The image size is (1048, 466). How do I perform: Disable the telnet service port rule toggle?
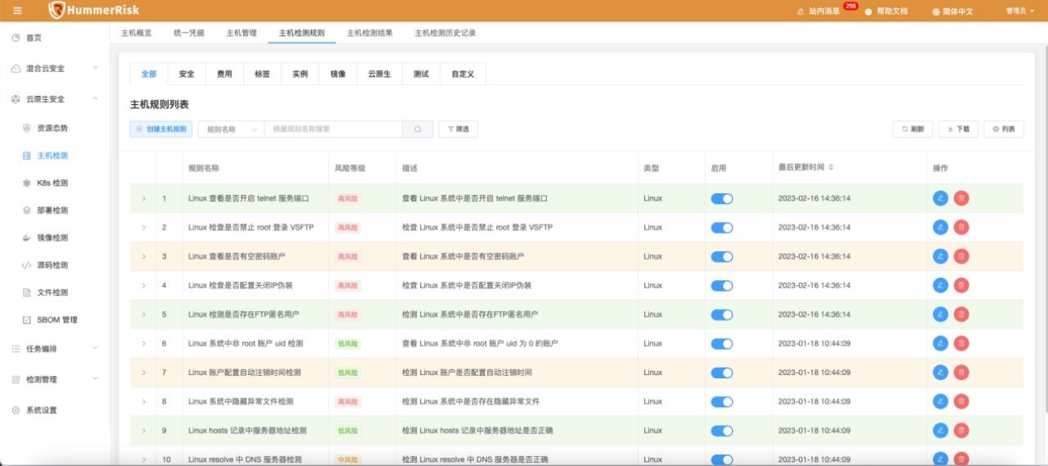click(721, 198)
